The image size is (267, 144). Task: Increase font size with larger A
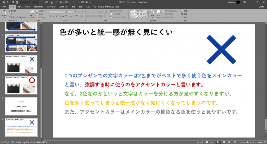click(x=76, y=12)
